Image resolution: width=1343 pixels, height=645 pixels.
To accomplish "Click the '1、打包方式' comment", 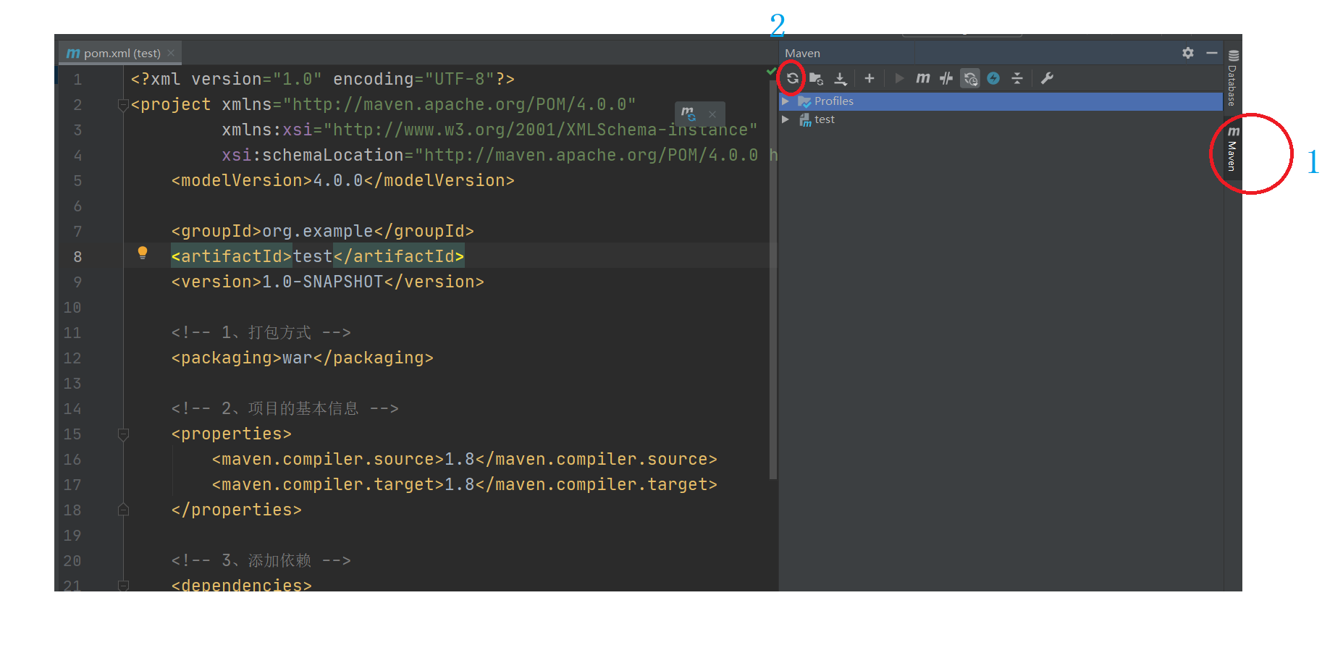I will (261, 333).
